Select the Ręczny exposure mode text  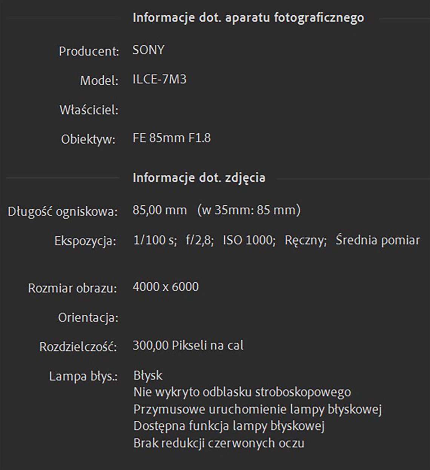coord(306,240)
